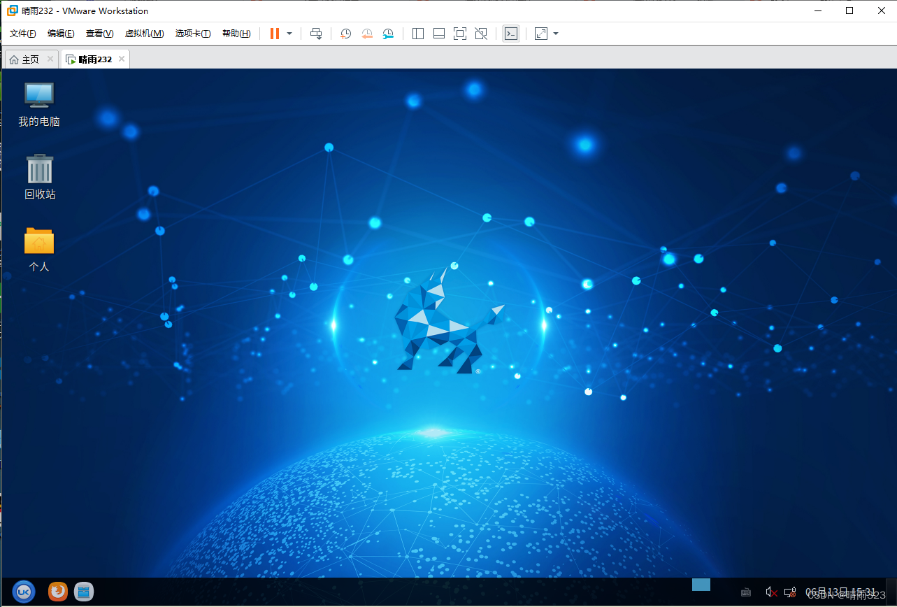This screenshot has width=897, height=607.
Task: Switch to Unity mode
Action: pyautogui.click(x=481, y=34)
